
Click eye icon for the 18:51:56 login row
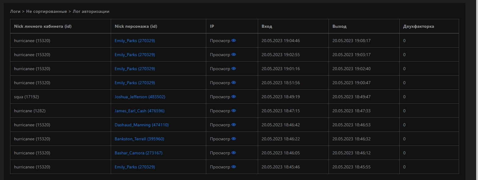coord(234,83)
